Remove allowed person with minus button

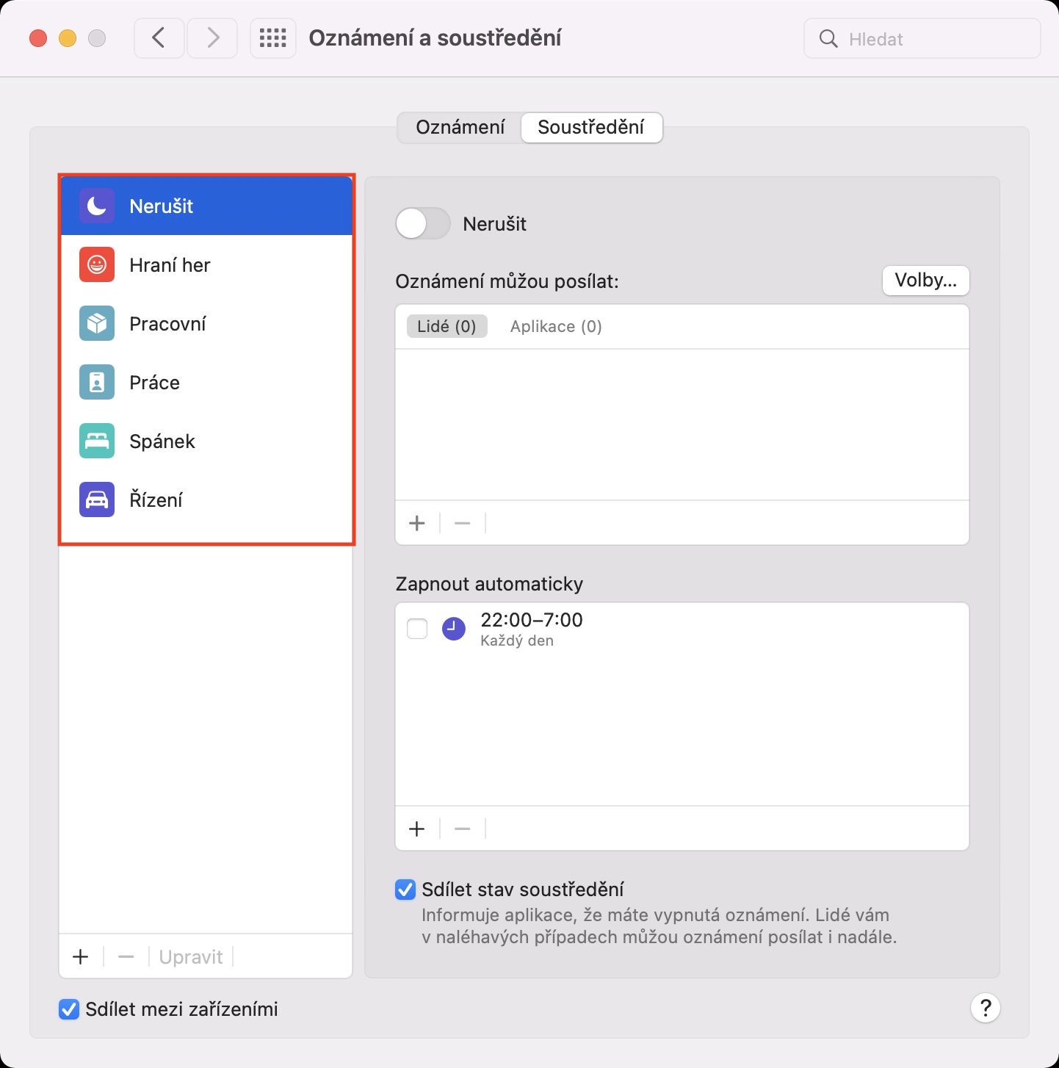[462, 524]
